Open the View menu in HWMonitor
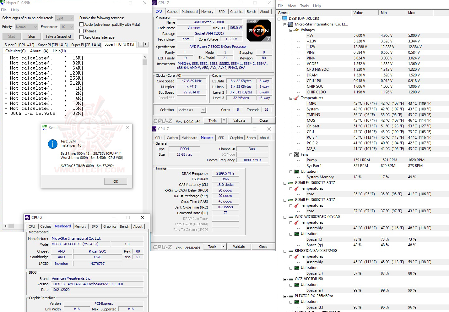449x312 pixels. pyautogui.click(x=292, y=6)
